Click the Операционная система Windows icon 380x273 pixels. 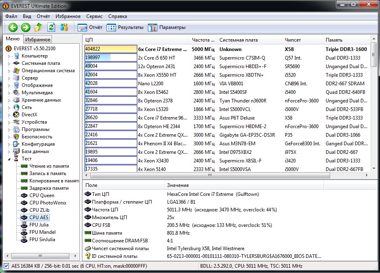tap(16, 71)
